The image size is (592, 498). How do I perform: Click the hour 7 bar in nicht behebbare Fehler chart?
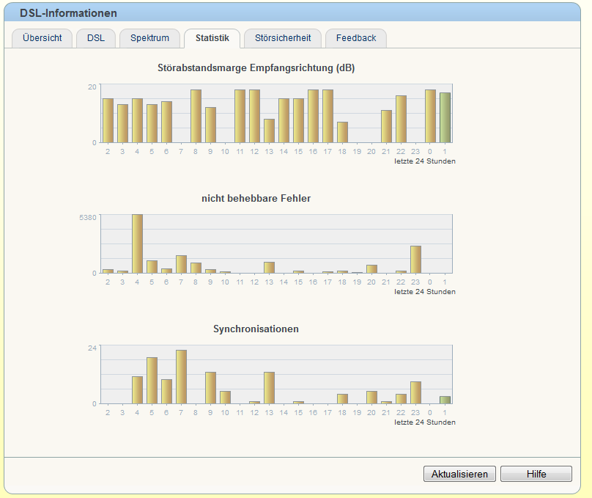181,264
